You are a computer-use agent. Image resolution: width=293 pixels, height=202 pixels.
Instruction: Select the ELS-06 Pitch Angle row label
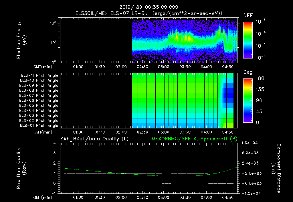pyautogui.click(x=39, y=100)
